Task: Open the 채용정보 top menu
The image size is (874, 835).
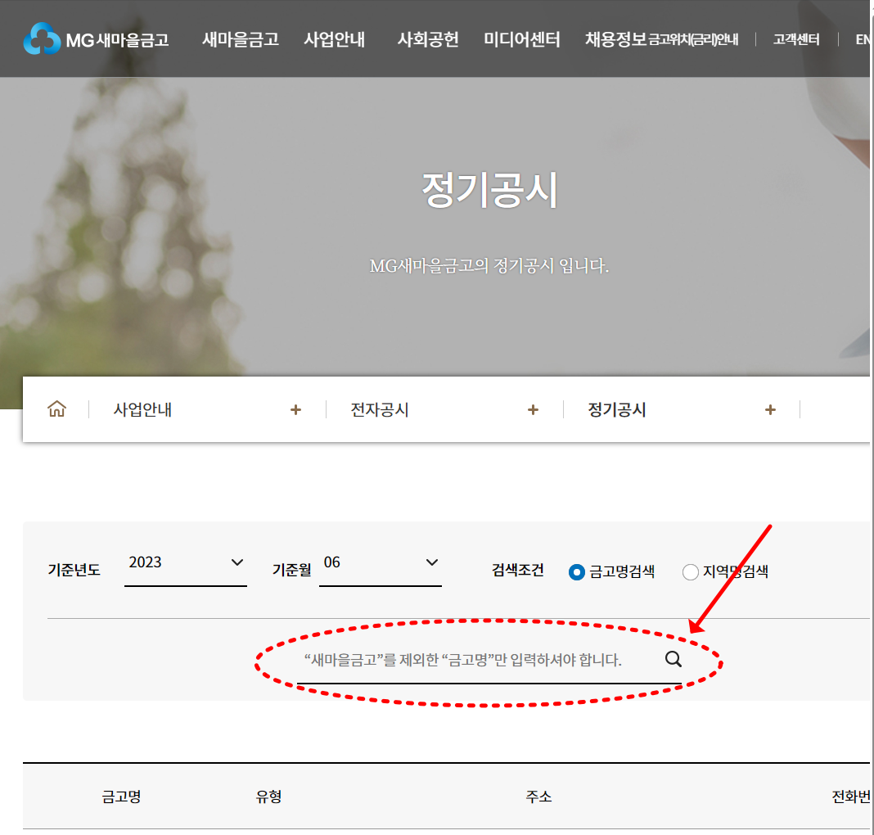Action: pos(615,39)
